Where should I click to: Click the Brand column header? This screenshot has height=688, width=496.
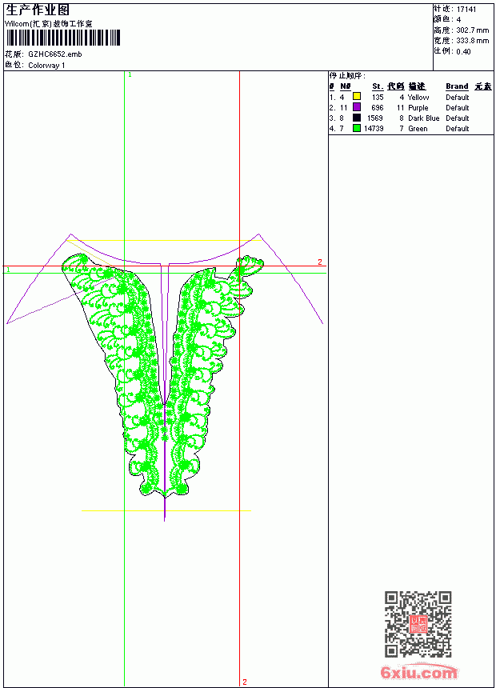point(457,86)
